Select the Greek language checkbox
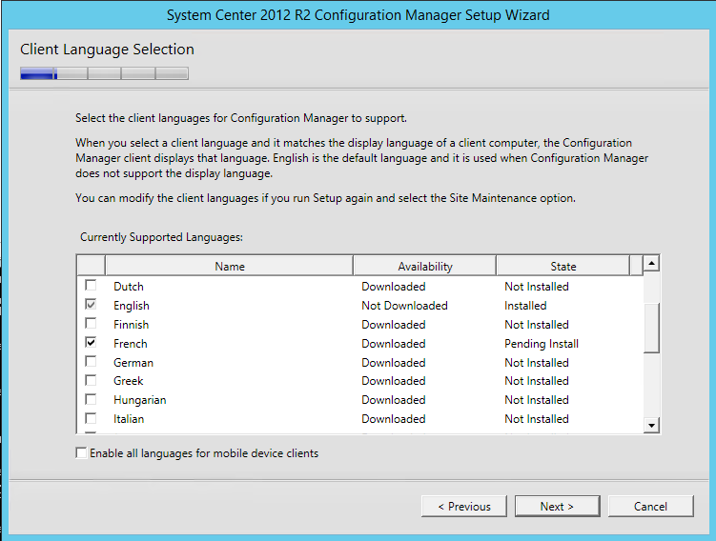 (x=91, y=380)
